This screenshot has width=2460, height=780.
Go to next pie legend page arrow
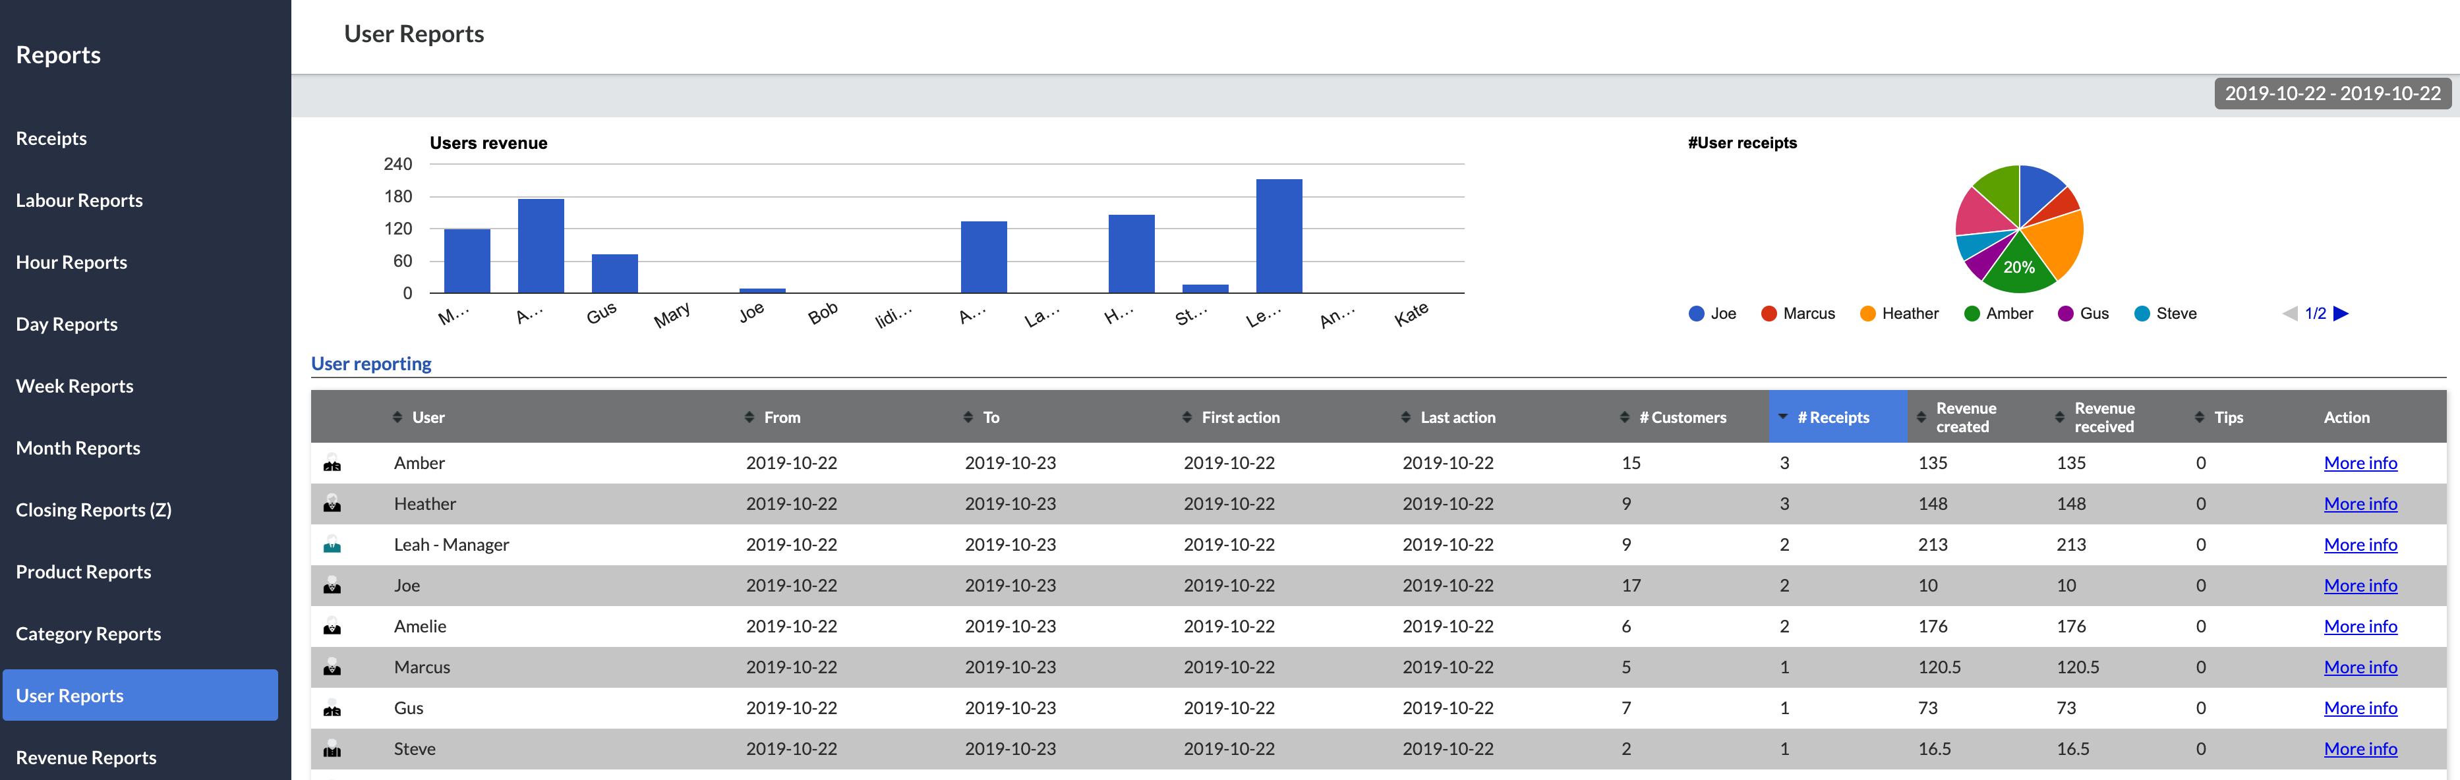(x=2341, y=313)
